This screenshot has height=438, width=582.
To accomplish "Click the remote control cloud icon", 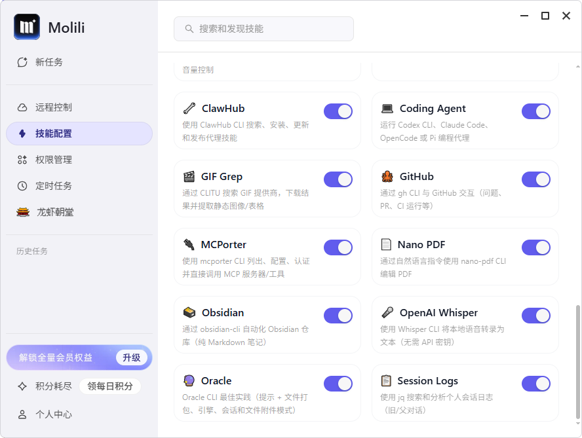I will click(22, 107).
